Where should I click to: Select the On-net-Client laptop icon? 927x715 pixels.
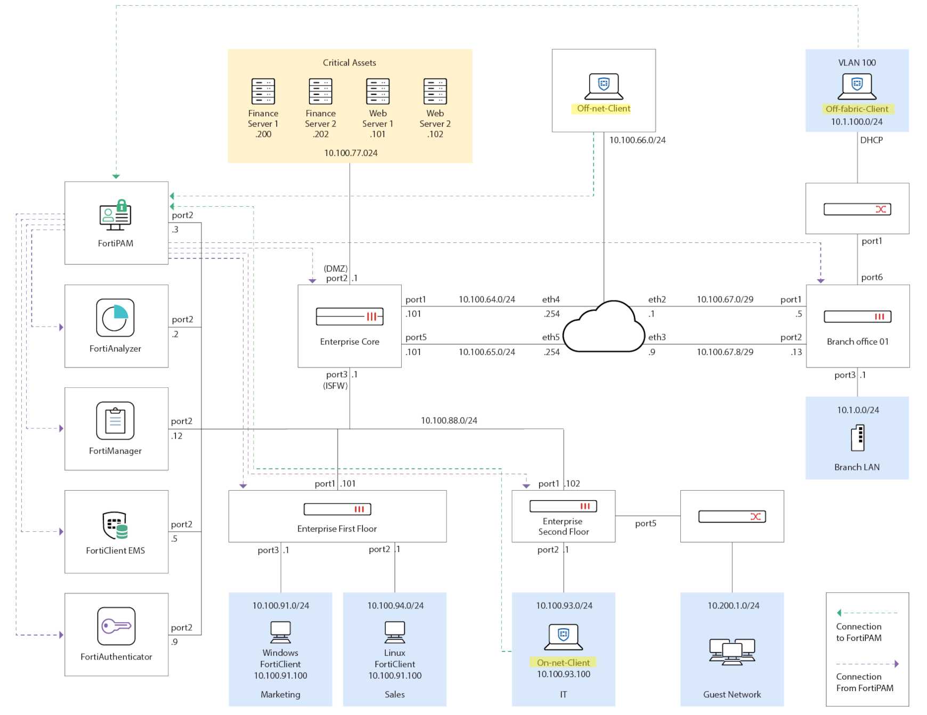(563, 636)
